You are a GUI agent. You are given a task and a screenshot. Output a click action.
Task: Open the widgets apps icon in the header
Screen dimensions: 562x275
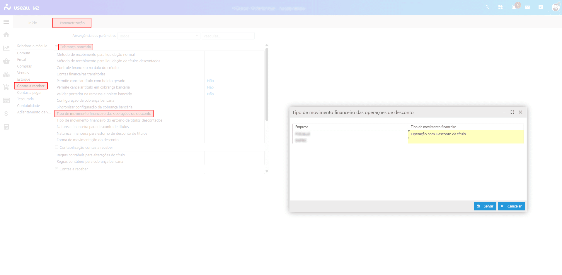coord(500,7)
